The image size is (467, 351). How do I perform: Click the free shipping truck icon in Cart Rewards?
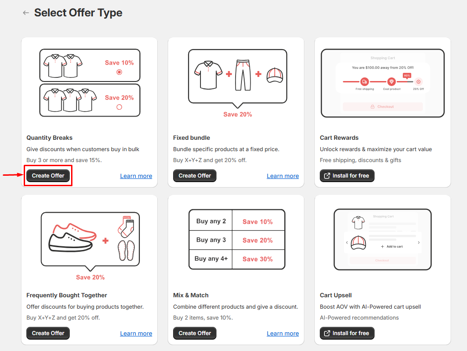(364, 81)
